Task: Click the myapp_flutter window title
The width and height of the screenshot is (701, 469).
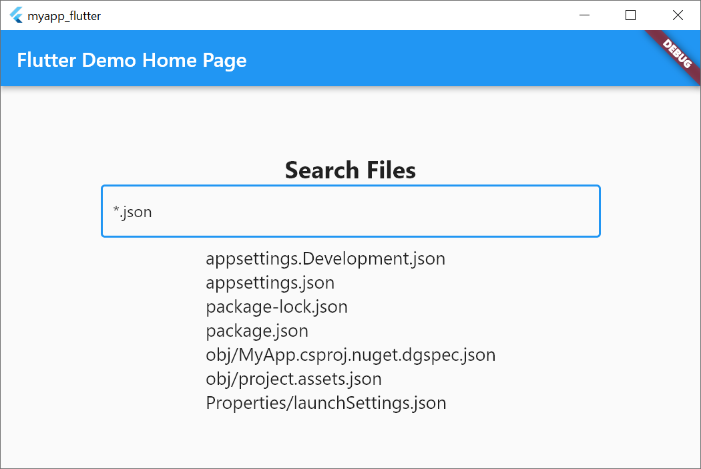Action: point(64,16)
